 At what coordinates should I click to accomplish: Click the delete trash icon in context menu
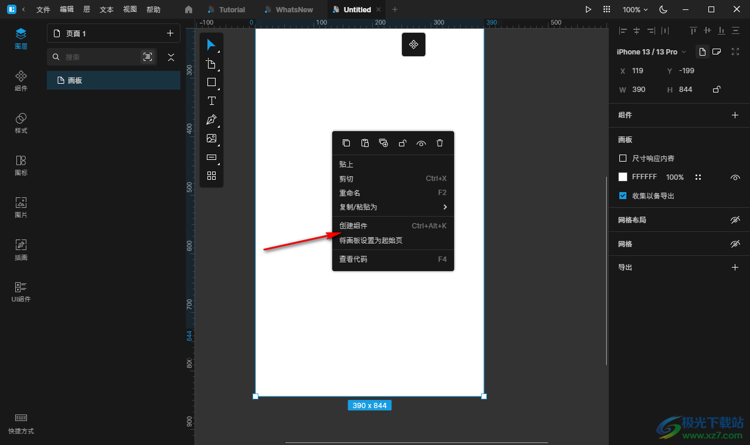pos(439,143)
